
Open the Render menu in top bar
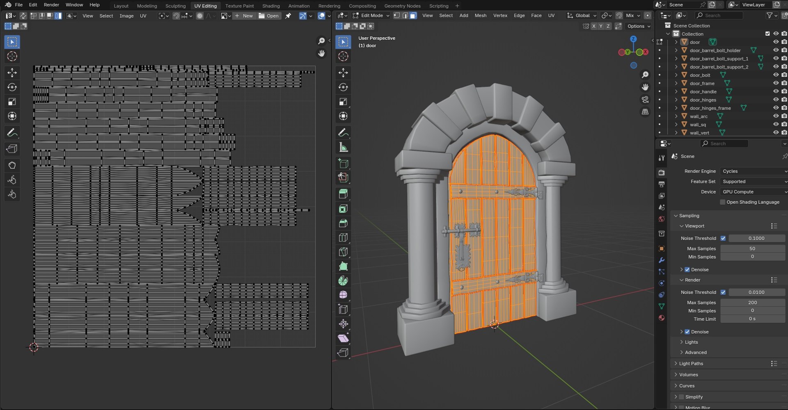point(51,5)
